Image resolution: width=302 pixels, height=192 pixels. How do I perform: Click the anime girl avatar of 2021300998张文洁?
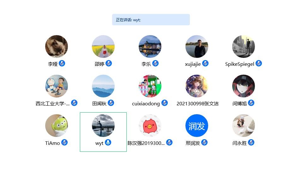(x=196, y=86)
